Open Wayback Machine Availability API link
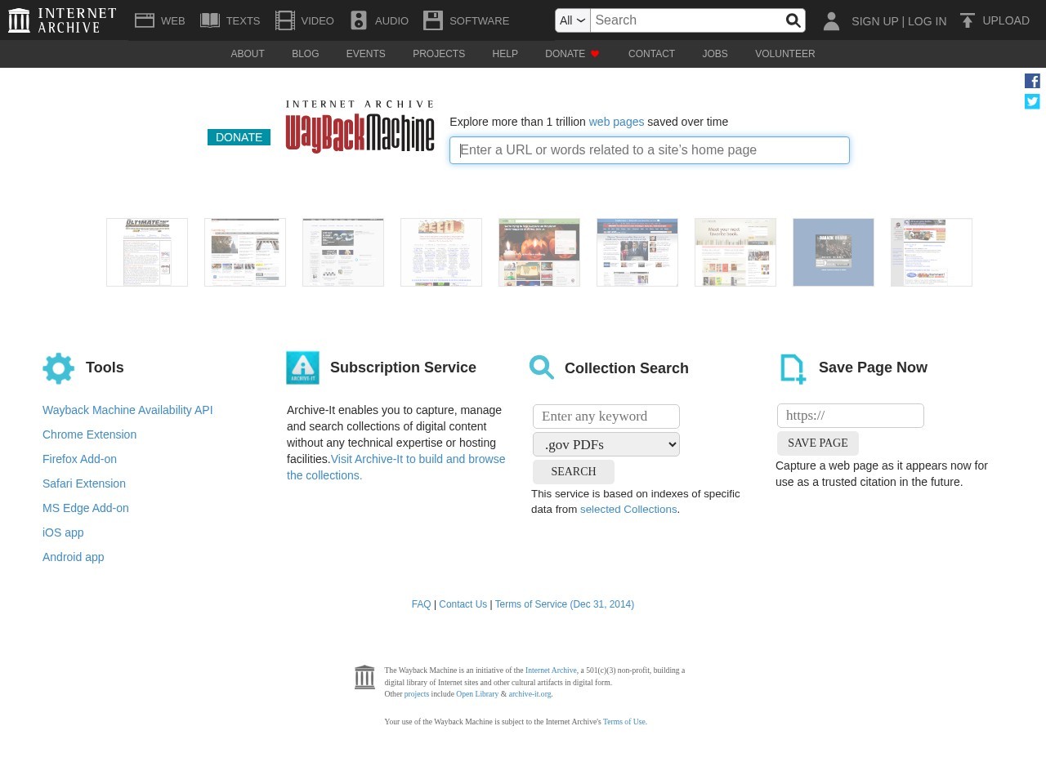The width and height of the screenshot is (1046, 784). [127, 410]
